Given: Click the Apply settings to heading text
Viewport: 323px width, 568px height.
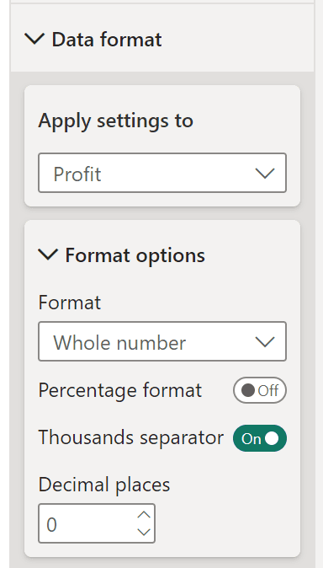Looking at the screenshot, I should click(116, 121).
